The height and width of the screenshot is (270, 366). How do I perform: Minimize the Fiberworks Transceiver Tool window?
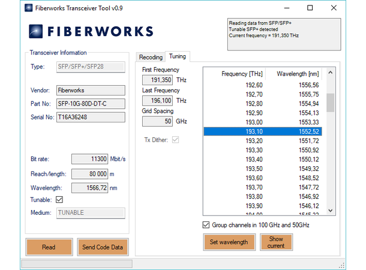point(287,8)
